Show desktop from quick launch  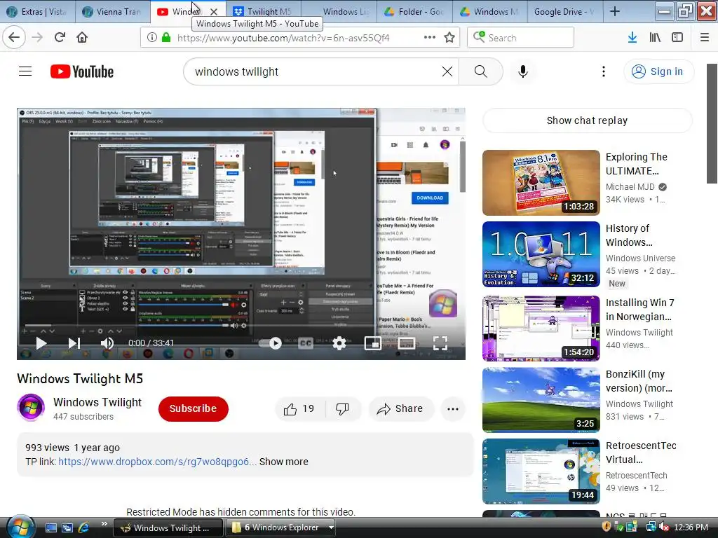pyautogui.click(x=50, y=527)
